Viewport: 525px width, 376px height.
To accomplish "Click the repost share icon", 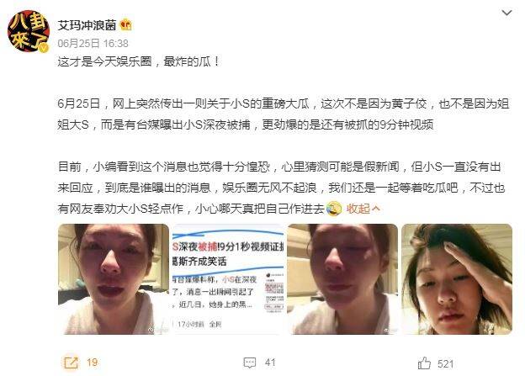I will tap(71, 363).
